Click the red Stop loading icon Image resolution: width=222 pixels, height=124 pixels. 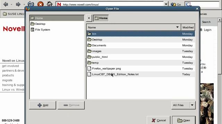(41, 4)
